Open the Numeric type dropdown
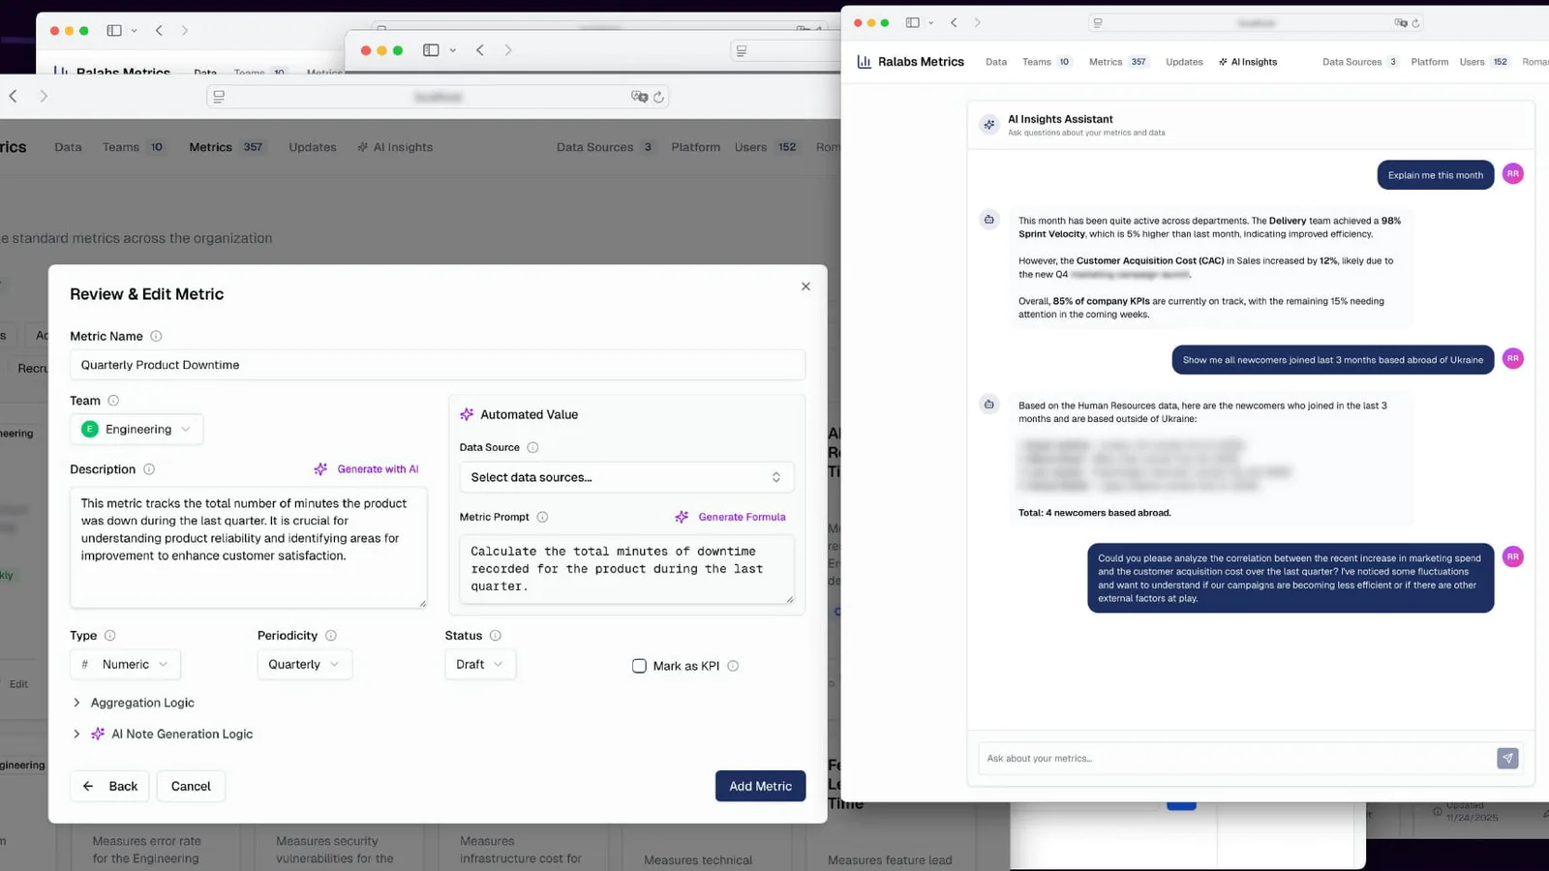 pos(125,665)
